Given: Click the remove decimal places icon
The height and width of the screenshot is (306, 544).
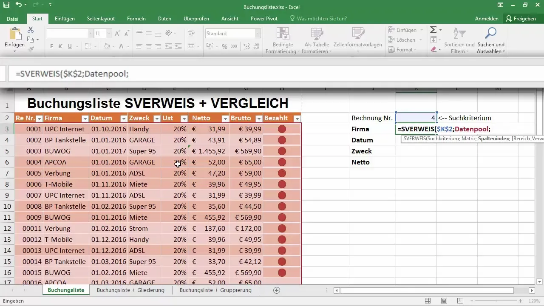Looking at the screenshot, I should tap(255, 46).
